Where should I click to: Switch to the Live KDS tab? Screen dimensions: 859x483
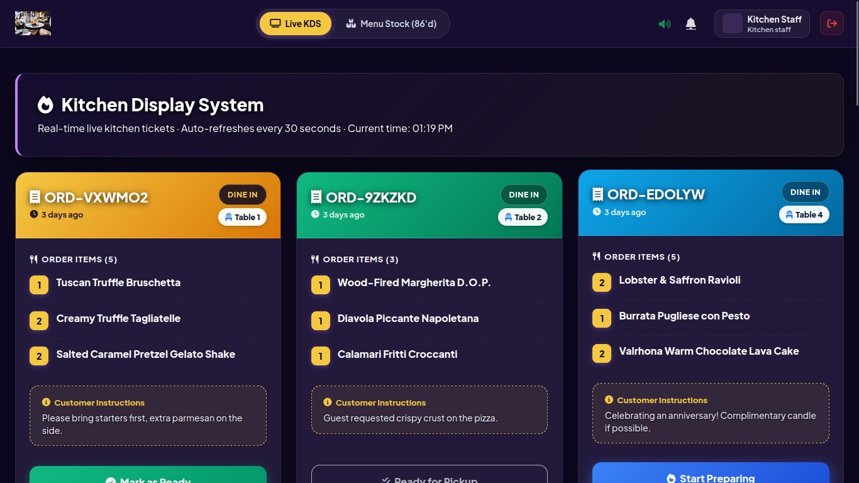[x=296, y=24]
